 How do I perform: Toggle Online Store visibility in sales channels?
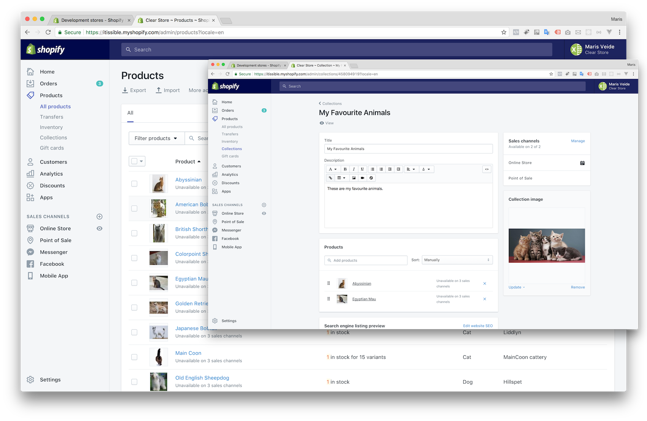pyautogui.click(x=99, y=228)
